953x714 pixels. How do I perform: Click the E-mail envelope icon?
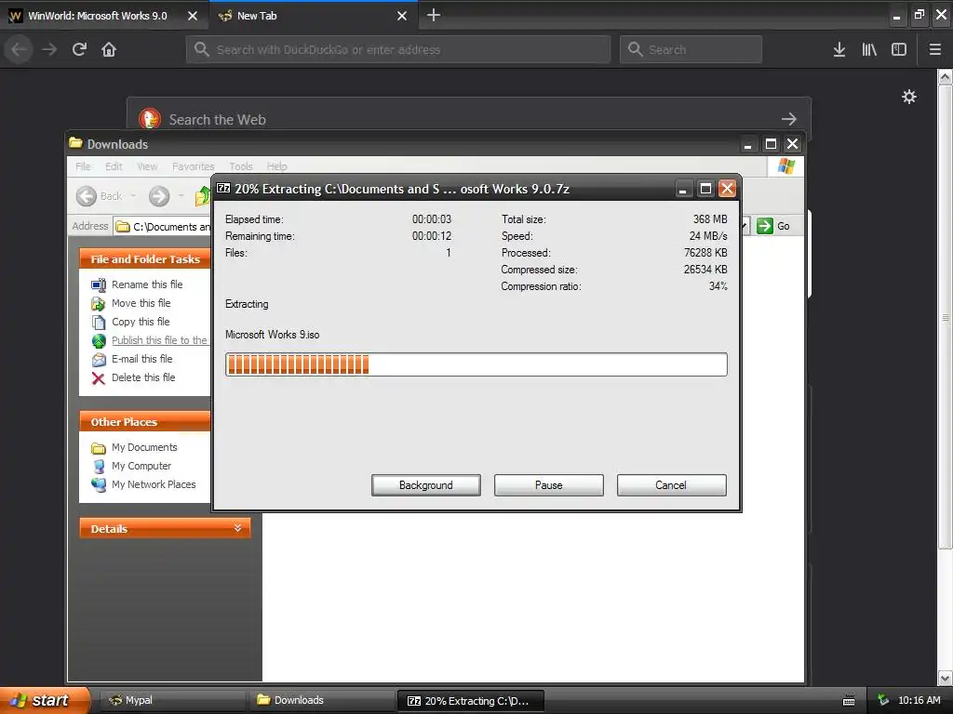99,360
